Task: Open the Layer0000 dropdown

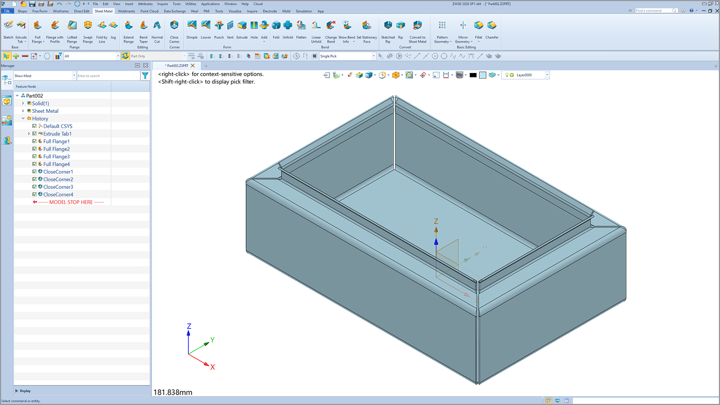Action: (547, 75)
